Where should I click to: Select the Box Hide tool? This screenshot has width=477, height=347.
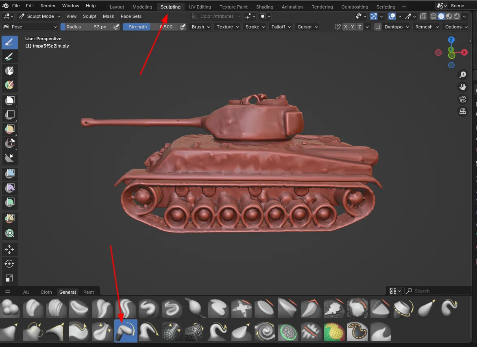point(9,115)
